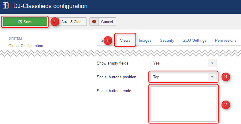This screenshot has height=124, width=241.
Task: Click the SYSTEM heading in the sidebar
Action: click(x=15, y=38)
